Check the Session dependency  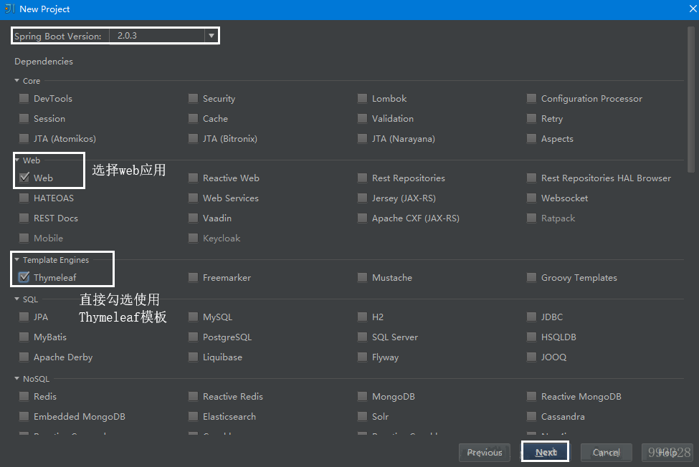24,118
